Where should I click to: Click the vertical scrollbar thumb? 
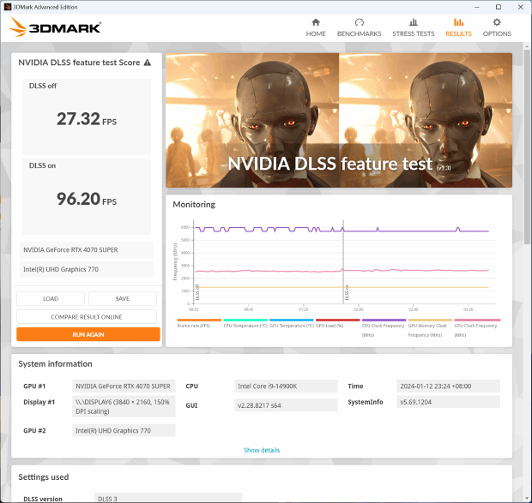[527, 146]
